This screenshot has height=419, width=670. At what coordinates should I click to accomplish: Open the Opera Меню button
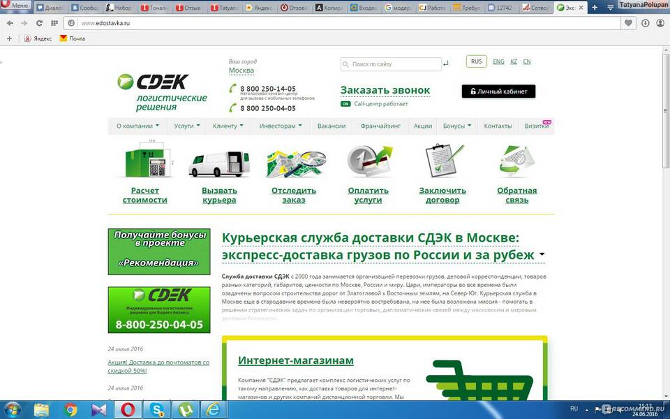pyautogui.click(x=16, y=5)
